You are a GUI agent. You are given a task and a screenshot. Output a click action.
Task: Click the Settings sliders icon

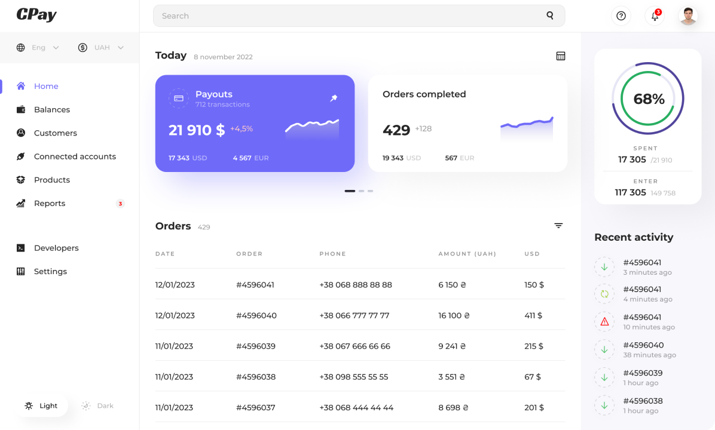[20, 271]
